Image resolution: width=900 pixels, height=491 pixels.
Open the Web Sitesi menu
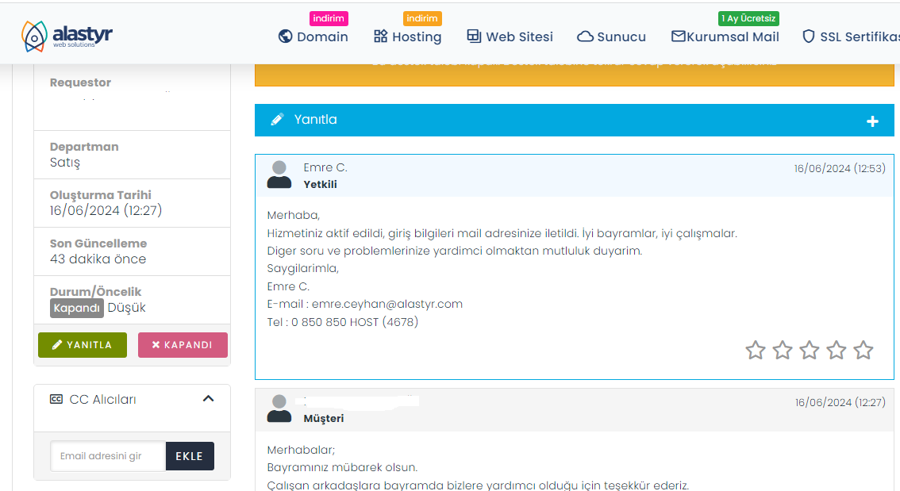pyautogui.click(x=510, y=36)
